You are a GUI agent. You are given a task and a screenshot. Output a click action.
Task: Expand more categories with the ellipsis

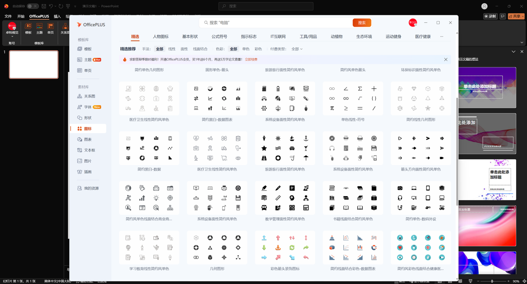(x=441, y=36)
